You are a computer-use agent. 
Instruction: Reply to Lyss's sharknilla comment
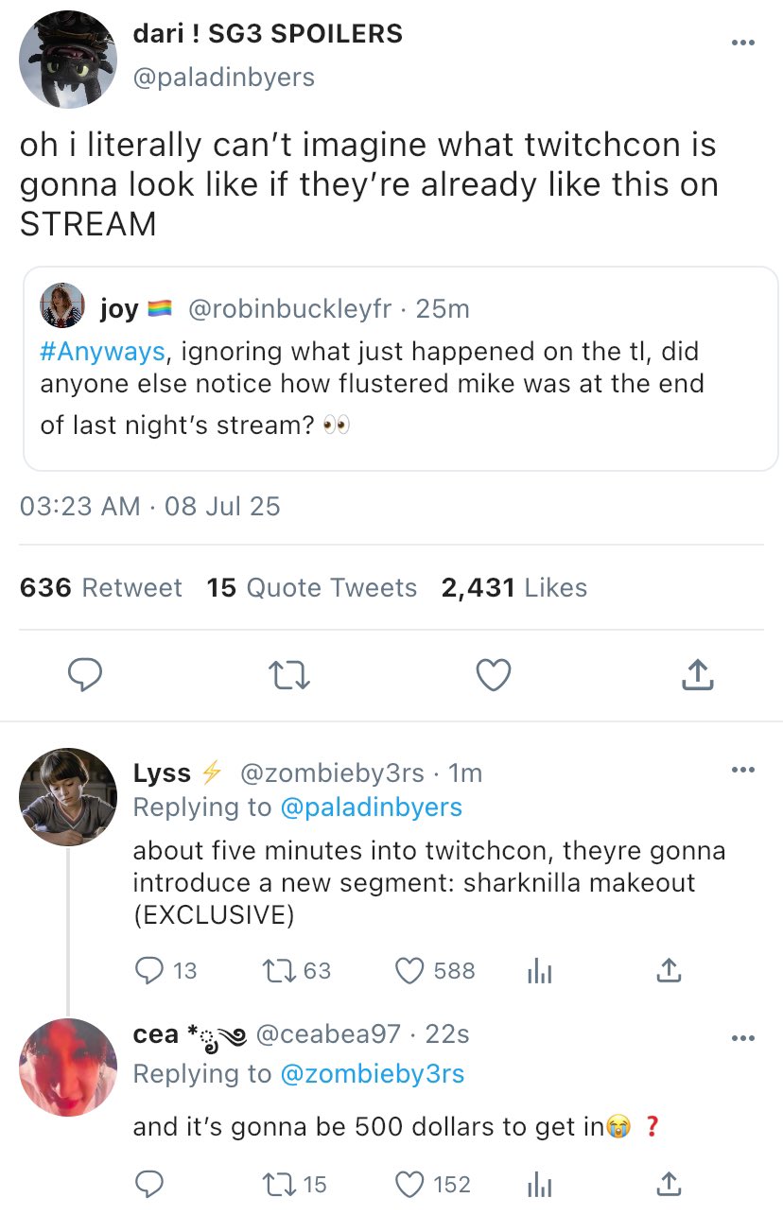point(148,970)
